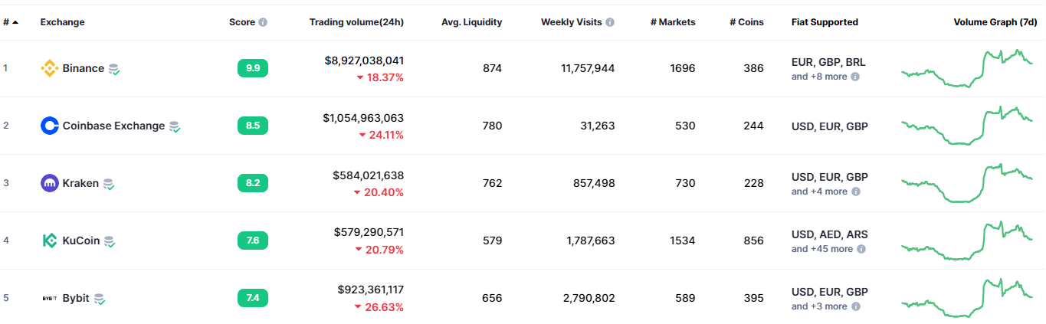Image resolution: width=1046 pixels, height=324 pixels.
Task: Sort by the # rank column arrow
Action: coord(15,22)
